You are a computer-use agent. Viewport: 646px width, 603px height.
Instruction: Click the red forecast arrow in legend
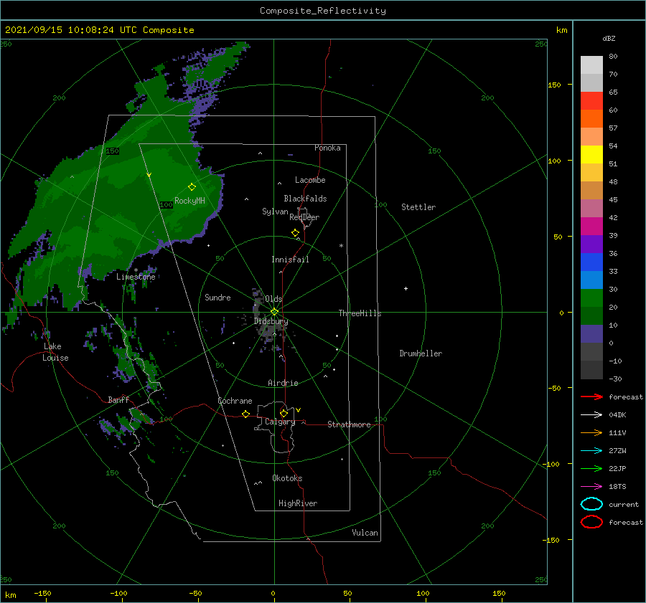(591, 397)
